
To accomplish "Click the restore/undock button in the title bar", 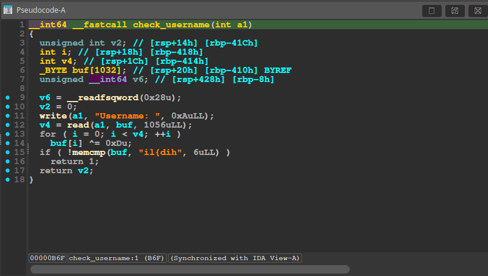I will pos(454,10).
